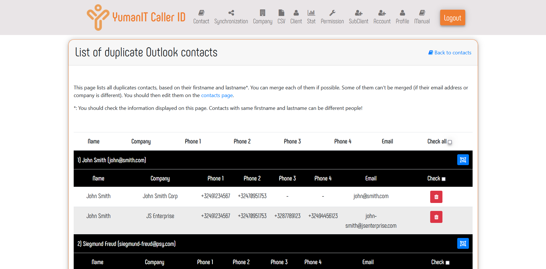This screenshot has width=546, height=269.
Task: Click the YumanIT Caller ID logo
Action: [98, 17]
